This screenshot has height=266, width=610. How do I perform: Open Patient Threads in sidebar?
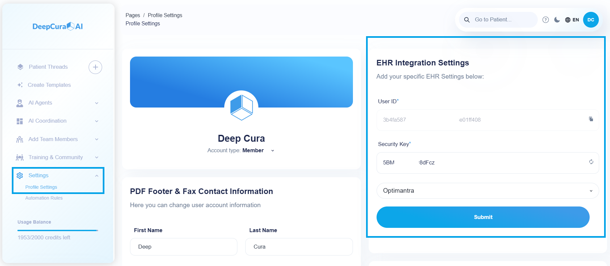pyautogui.click(x=48, y=67)
